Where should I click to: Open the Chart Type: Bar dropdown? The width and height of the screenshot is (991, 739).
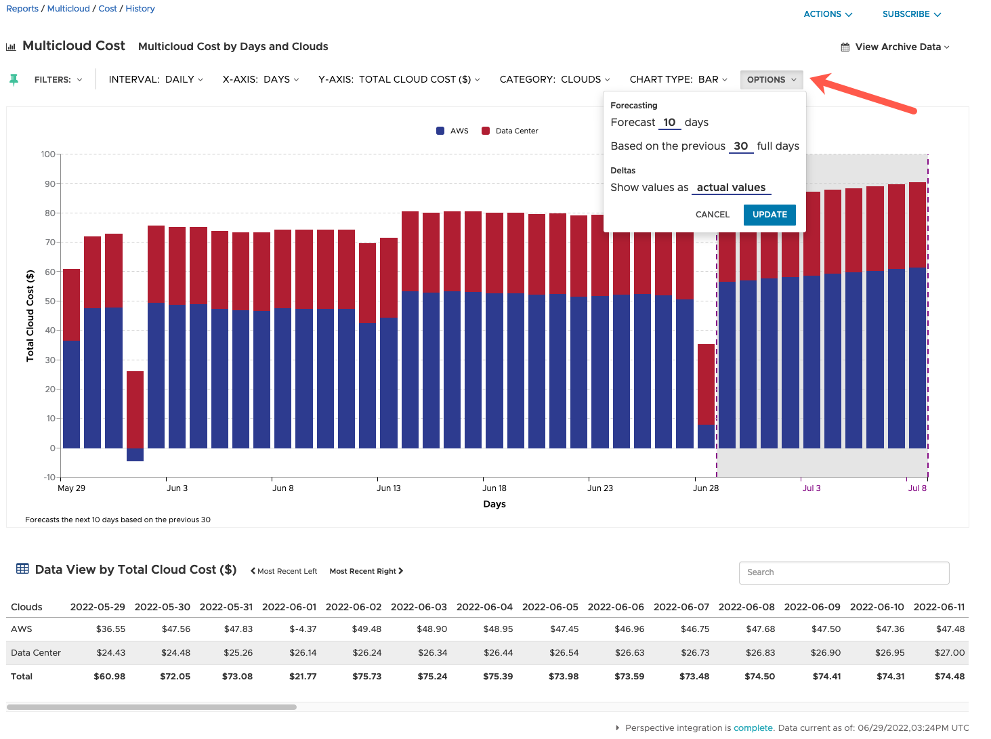coord(679,79)
